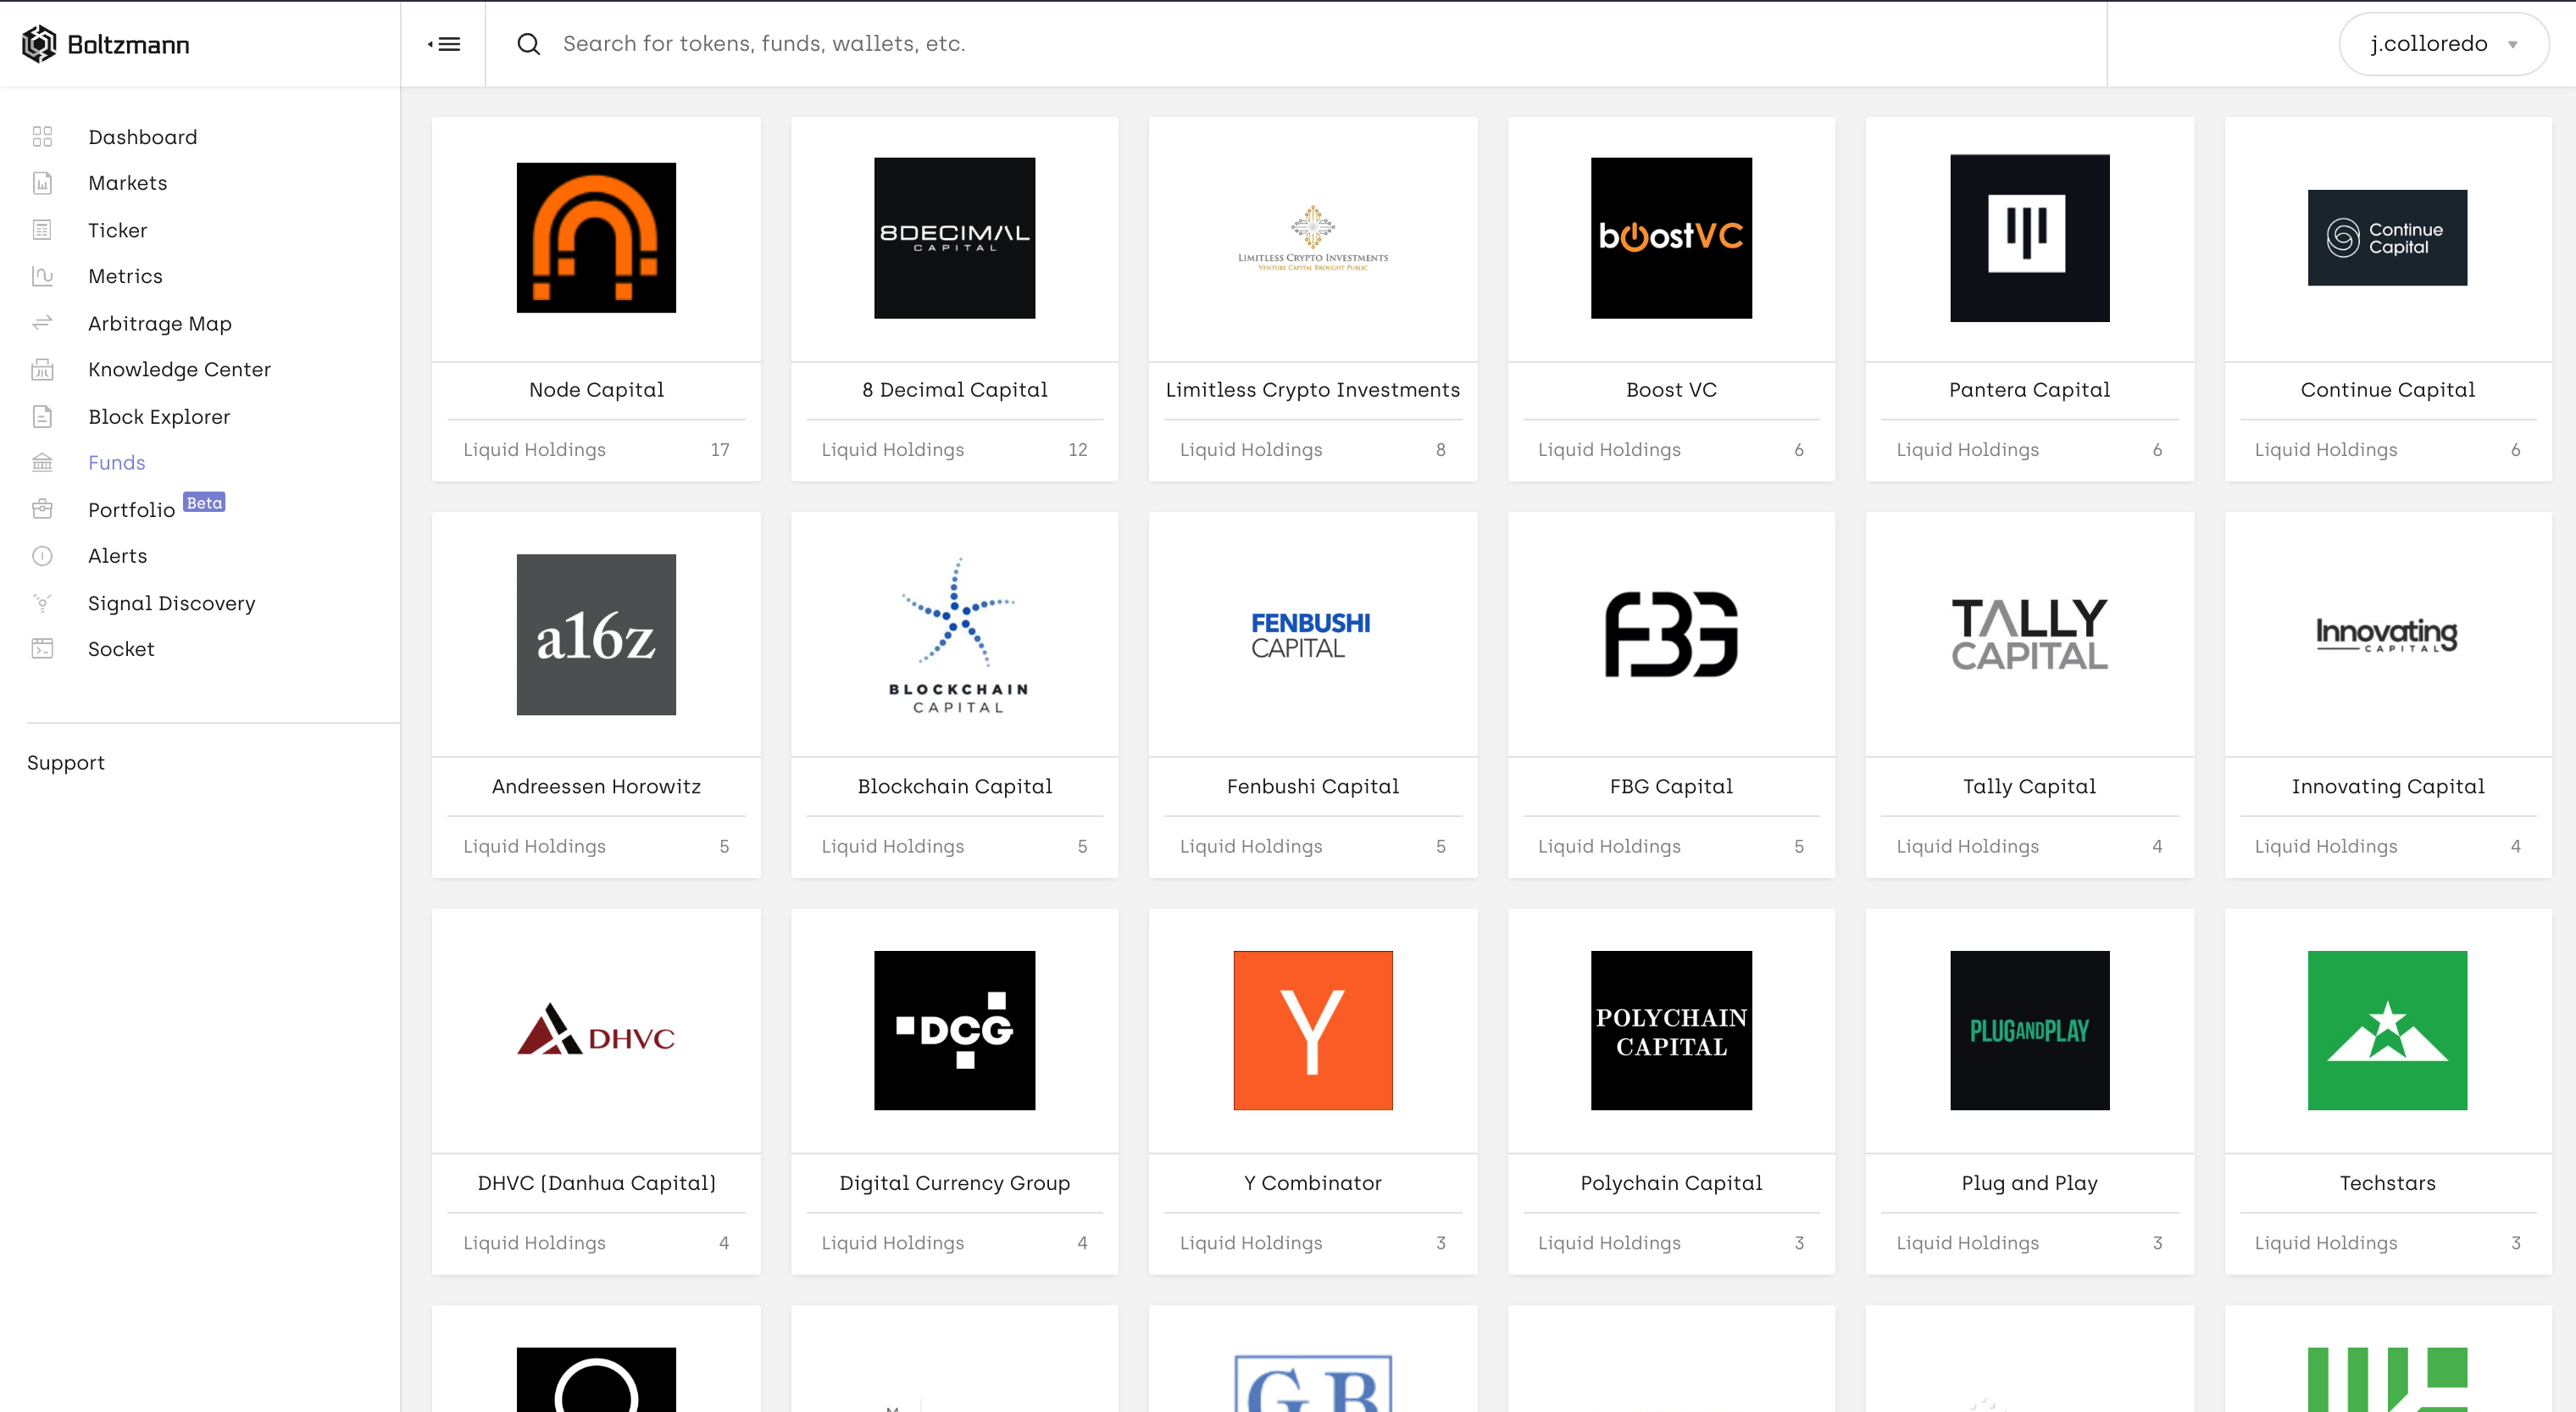This screenshot has width=2576, height=1412.
Task: Open the j.colloredo user dropdown
Action: click(2443, 44)
